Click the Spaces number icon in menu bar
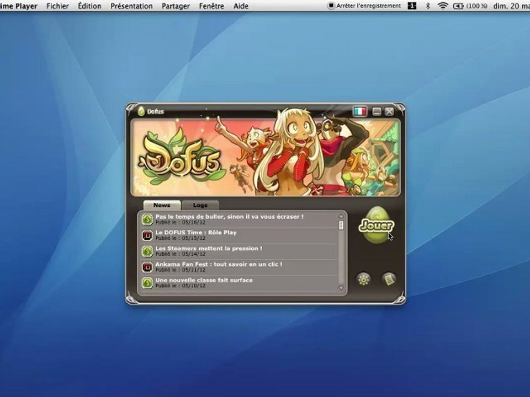 pyautogui.click(x=412, y=6)
